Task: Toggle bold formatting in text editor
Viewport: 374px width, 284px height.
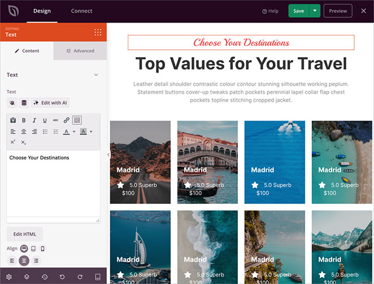Action: coord(24,121)
